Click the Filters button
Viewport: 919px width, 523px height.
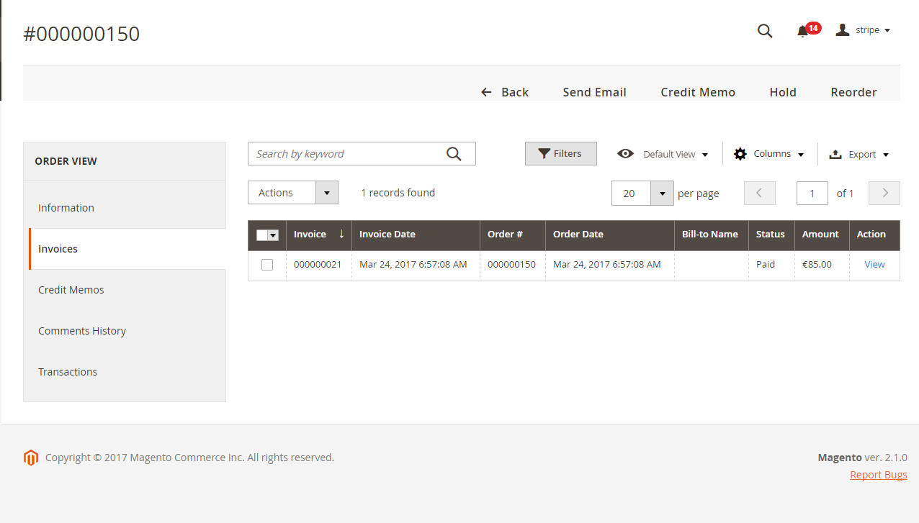(x=560, y=154)
